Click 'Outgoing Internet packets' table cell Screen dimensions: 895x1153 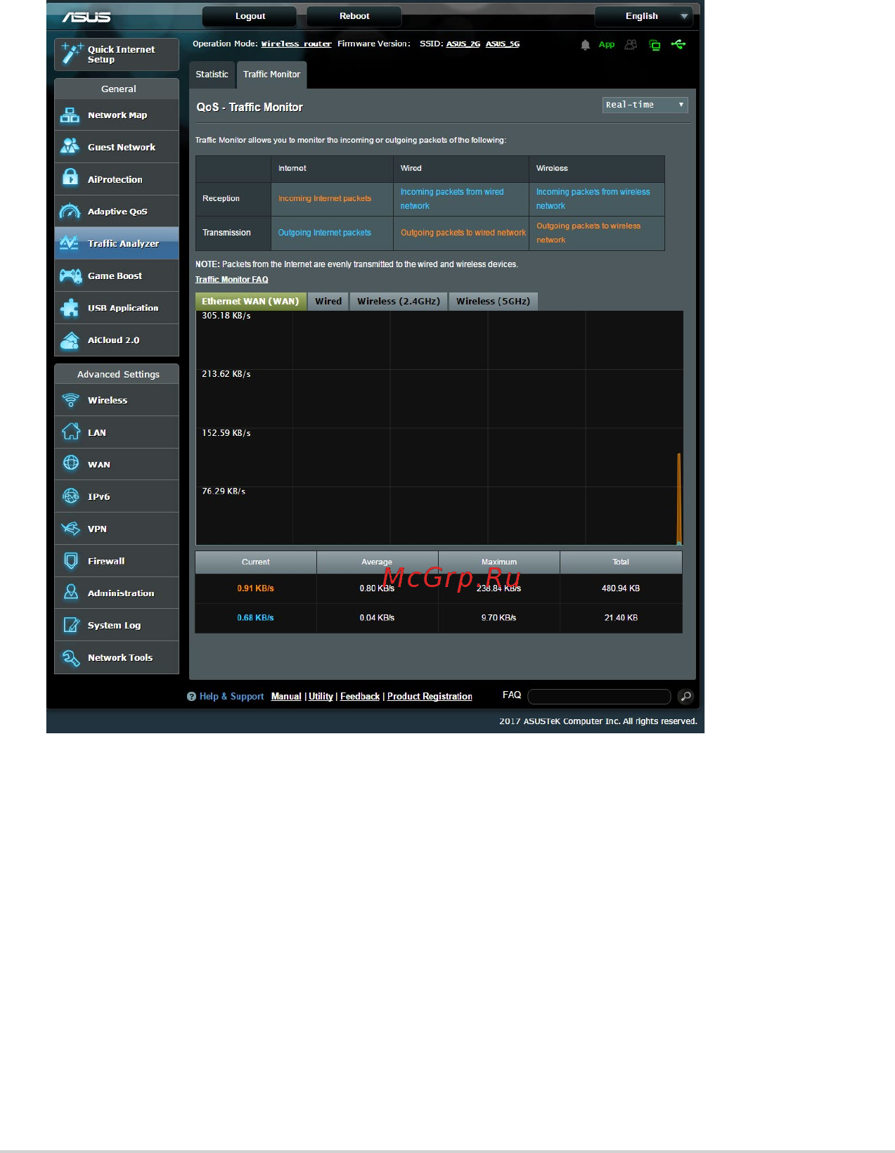(x=332, y=233)
